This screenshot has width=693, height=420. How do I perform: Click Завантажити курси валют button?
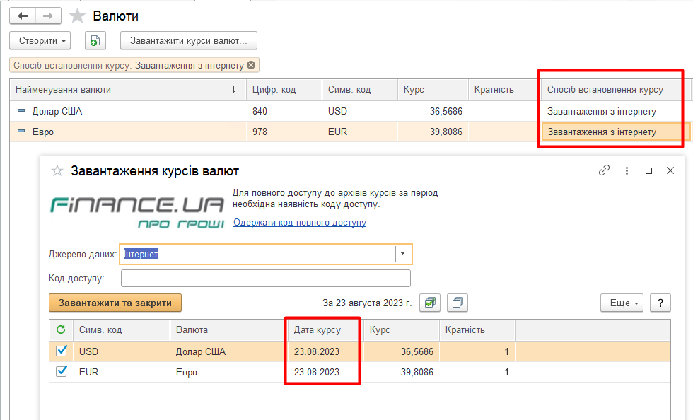[188, 41]
